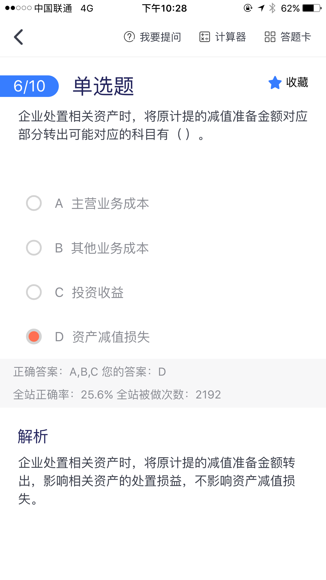Tap the 收藏 text
326x580 pixels.
(297, 82)
